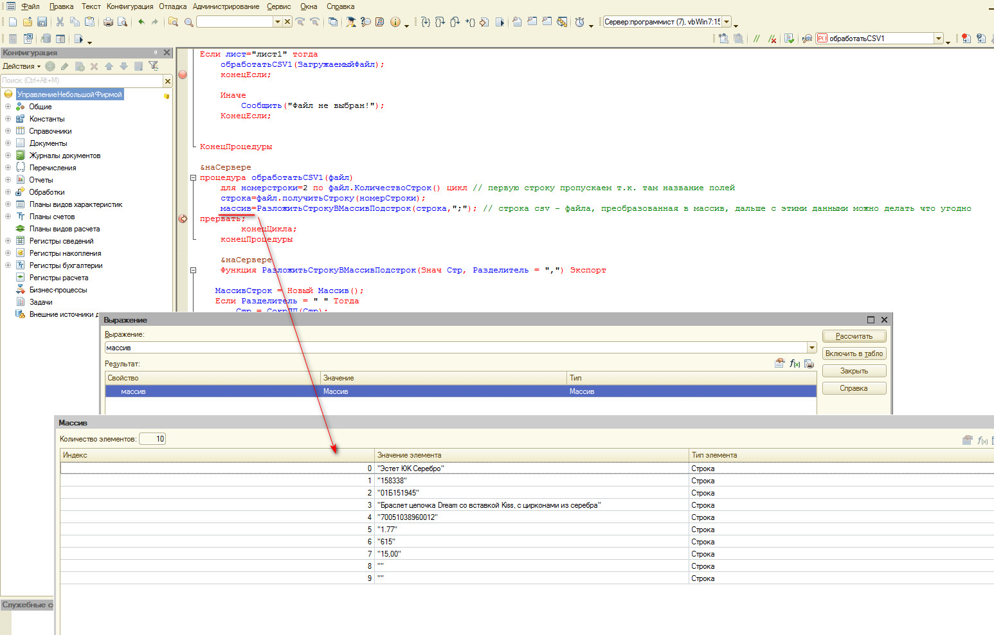Click the Print icon in the toolbar
994x635 pixels.
(108, 22)
